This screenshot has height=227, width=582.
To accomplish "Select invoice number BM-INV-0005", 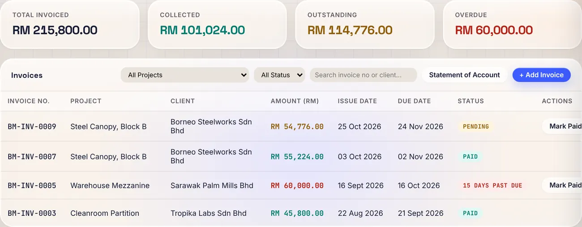I will pos(32,185).
